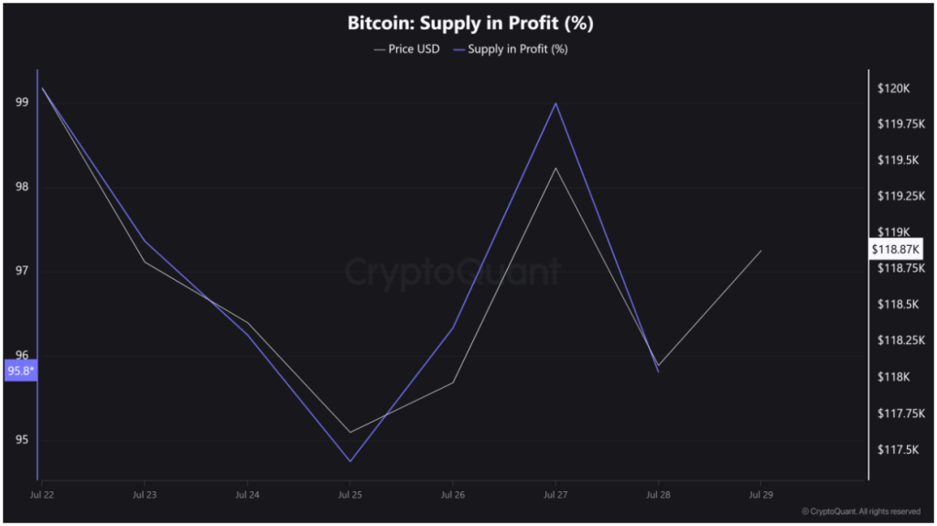Toggle the Price USD legend entry
Image resolution: width=937 pixels, height=526 pixels.
tap(407, 49)
